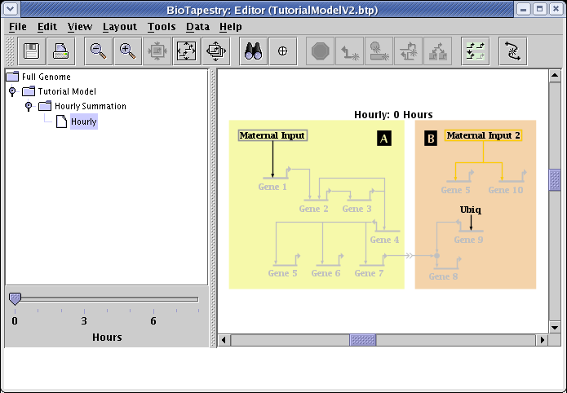Open the File menu
Viewport: 567px width, 393px height.
click(x=17, y=26)
